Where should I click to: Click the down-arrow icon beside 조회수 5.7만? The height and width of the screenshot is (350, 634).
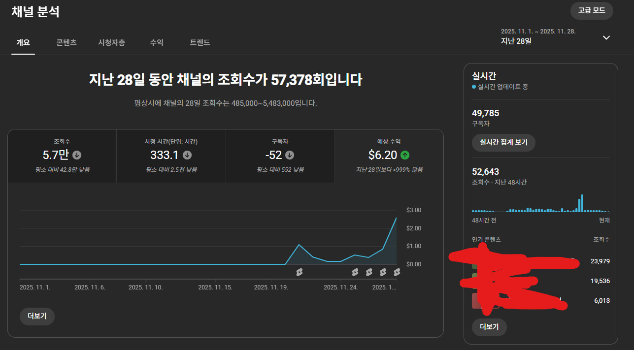[x=77, y=155]
